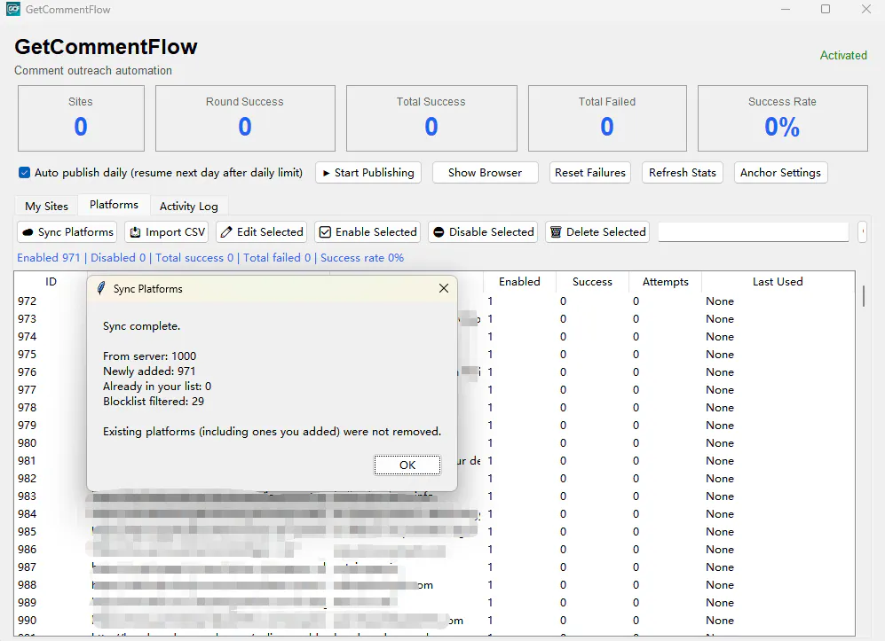Click the Start Publishing button label
This screenshot has width=885, height=641.
click(x=375, y=173)
